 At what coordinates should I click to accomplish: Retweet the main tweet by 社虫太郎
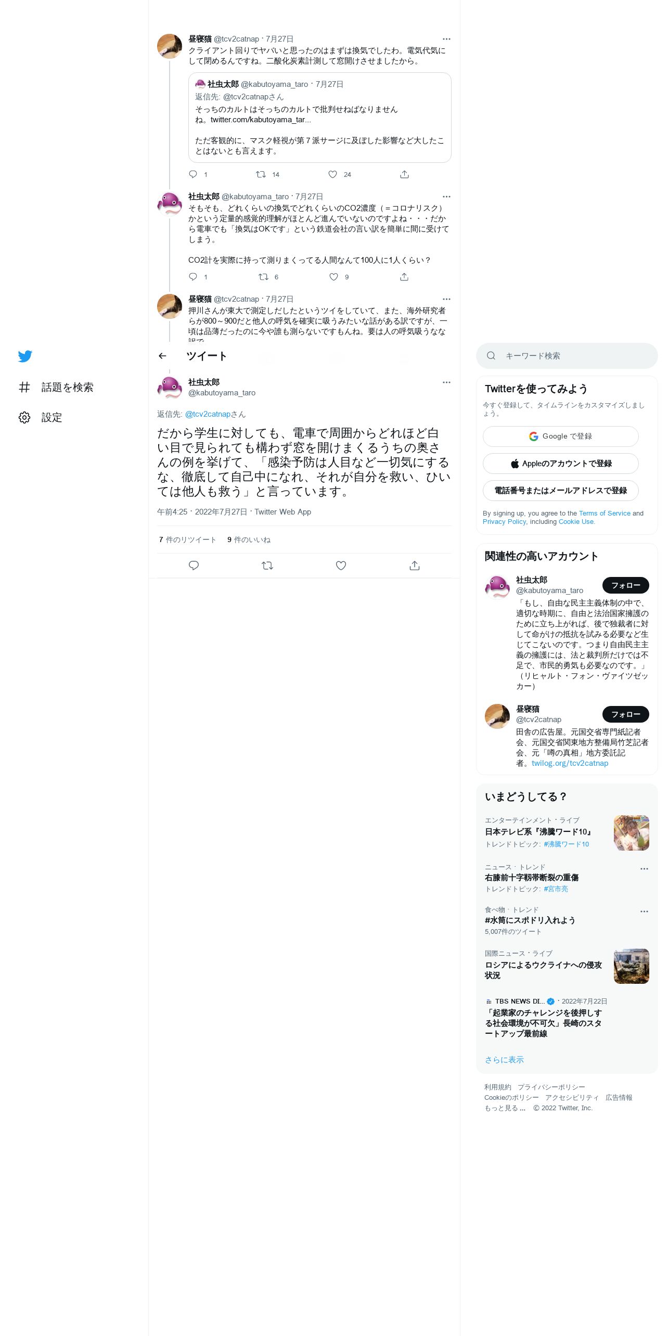click(267, 566)
